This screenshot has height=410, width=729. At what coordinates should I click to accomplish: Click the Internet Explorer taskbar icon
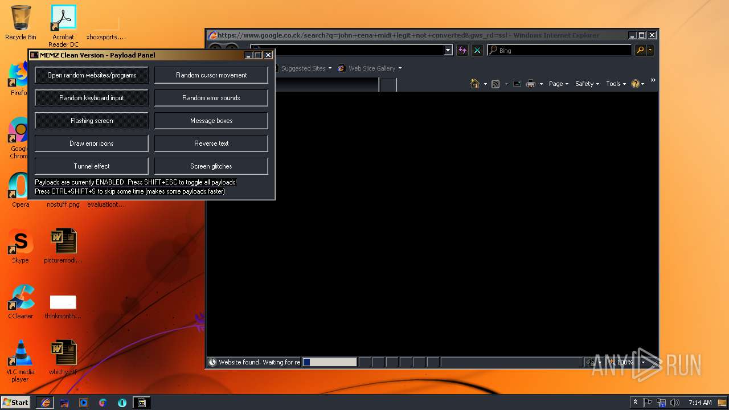pyautogui.click(x=46, y=403)
